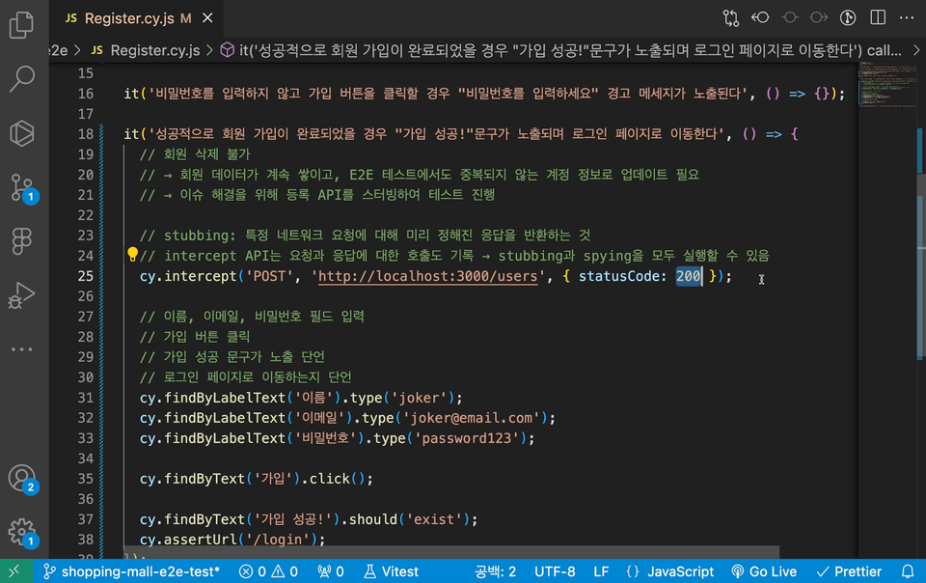Screen dimensions: 926x583
Task: Click the minimap code overview
Action: point(887,84)
